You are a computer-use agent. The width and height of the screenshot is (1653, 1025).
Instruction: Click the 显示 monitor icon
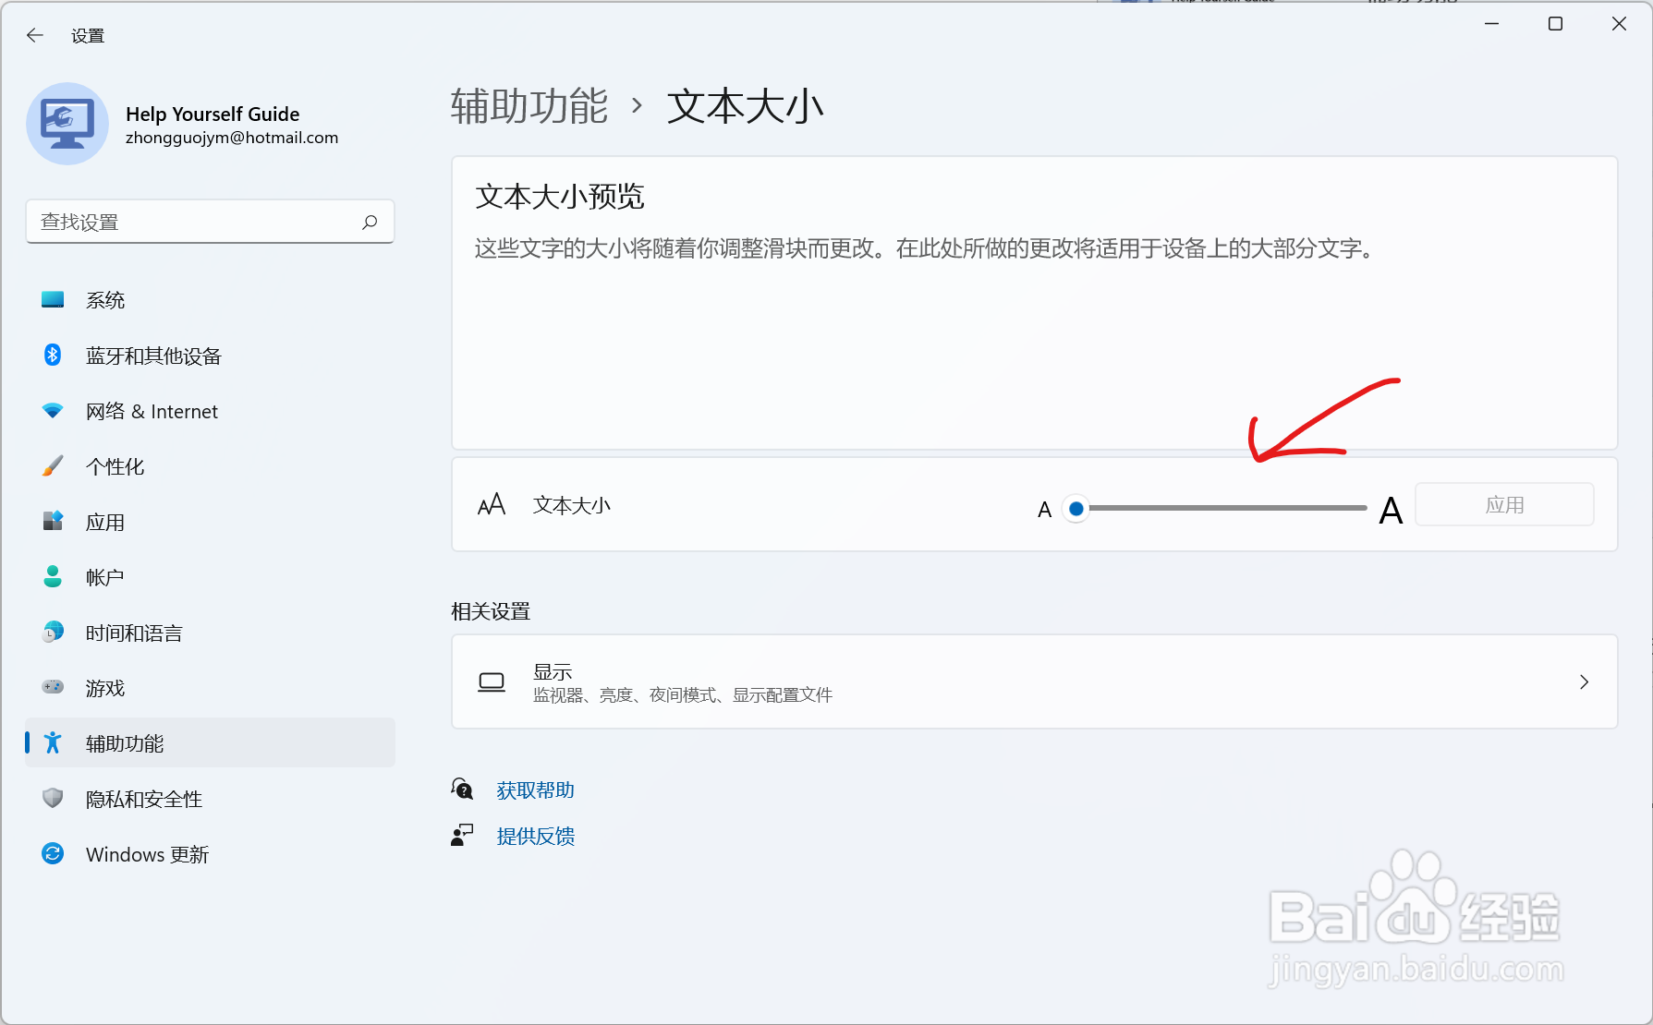coord(492,682)
